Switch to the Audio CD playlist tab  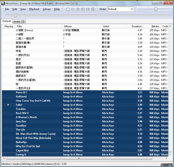coord(19,22)
